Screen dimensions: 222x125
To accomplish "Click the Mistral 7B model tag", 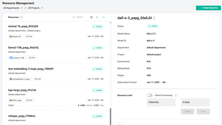I will coord(16,36).
